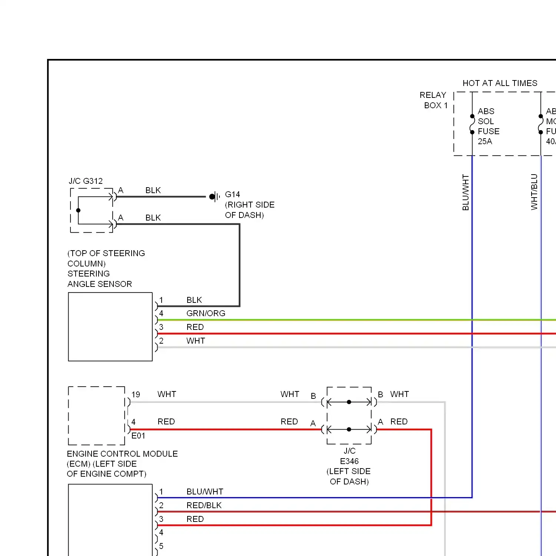The image size is (556, 556).
Task: Select STEERING ANGLE SENSOR caption text
Action: click(100, 279)
